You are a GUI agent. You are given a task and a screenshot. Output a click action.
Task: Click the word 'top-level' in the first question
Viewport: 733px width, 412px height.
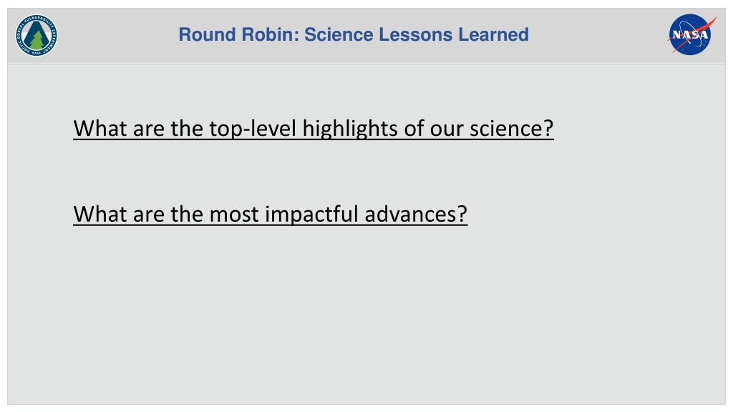coord(253,129)
